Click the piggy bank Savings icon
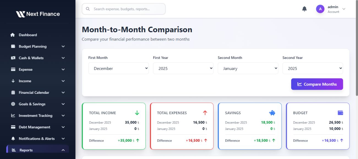 pos(272,113)
